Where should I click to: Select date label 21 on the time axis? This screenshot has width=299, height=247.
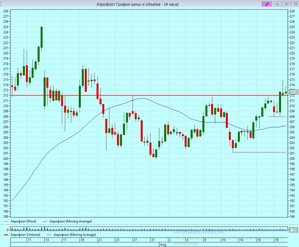pos(100,240)
